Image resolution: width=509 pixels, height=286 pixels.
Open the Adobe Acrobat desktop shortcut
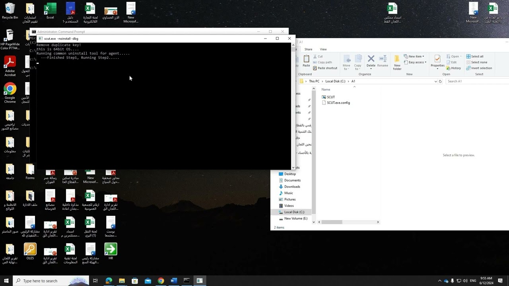10,66
